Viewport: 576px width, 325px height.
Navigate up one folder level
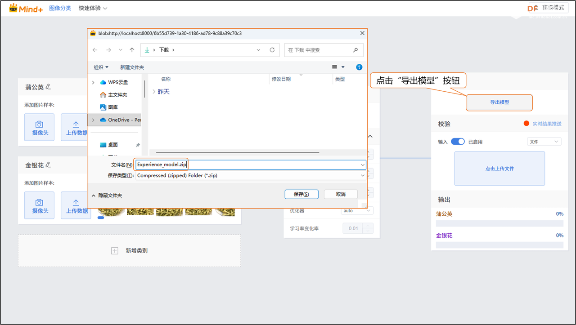click(x=131, y=50)
